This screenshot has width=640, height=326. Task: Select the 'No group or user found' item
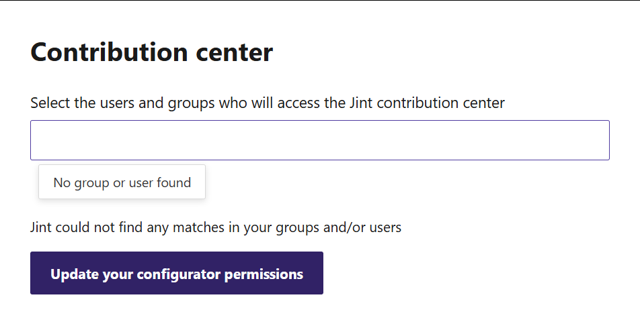point(122,182)
